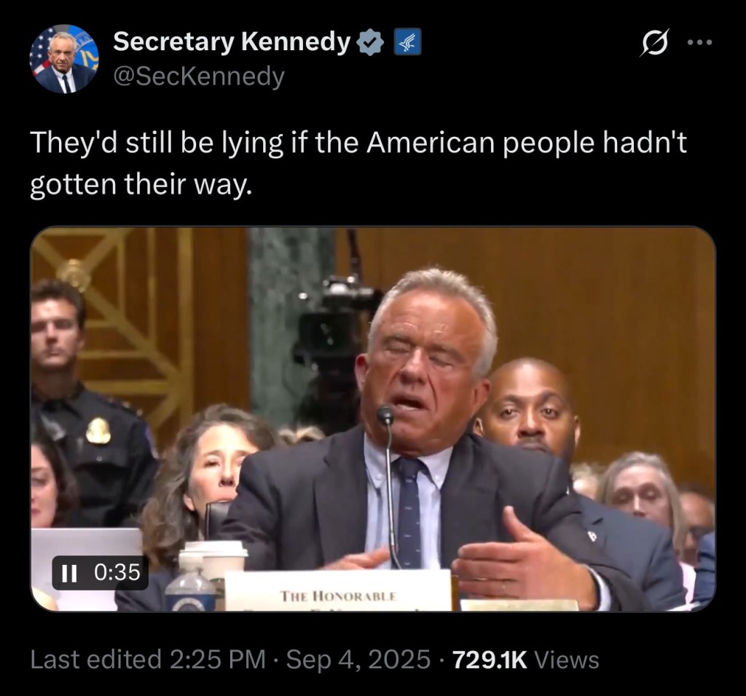Select the HHS eagle affiliation badge
Image resolution: width=746 pixels, height=696 pixels.
[409, 41]
